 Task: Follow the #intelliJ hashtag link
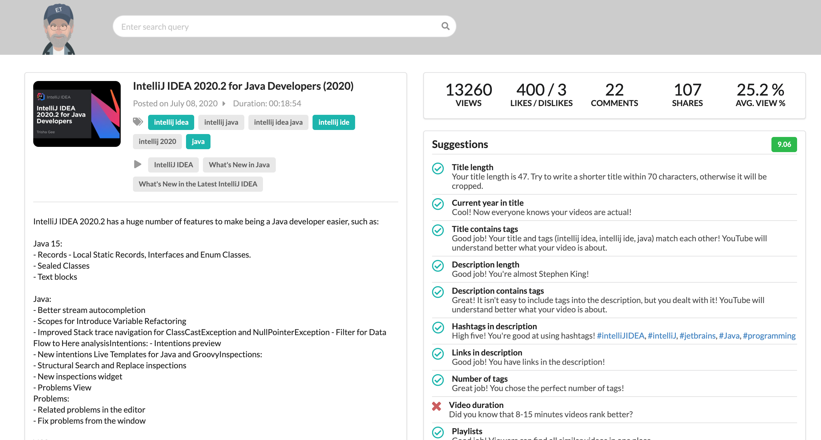(x=662, y=336)
